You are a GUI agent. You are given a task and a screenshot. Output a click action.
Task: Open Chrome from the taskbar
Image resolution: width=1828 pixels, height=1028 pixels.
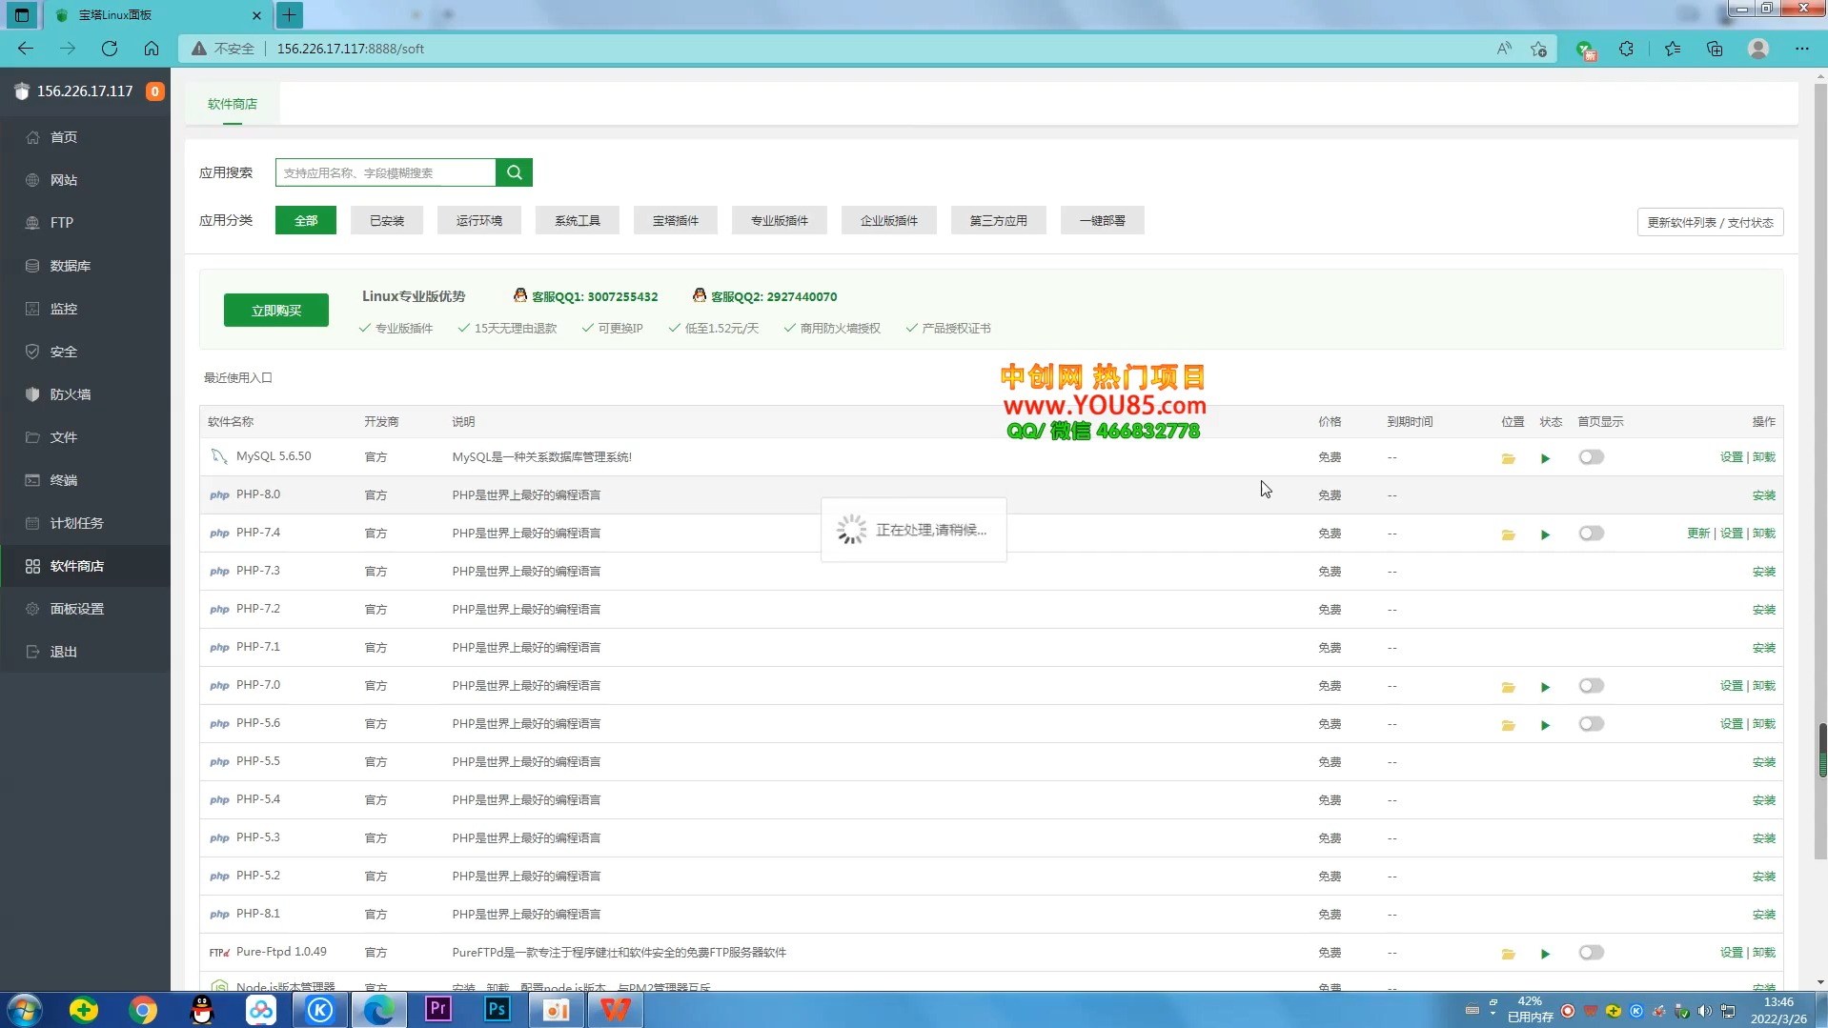pos(143,1010)
